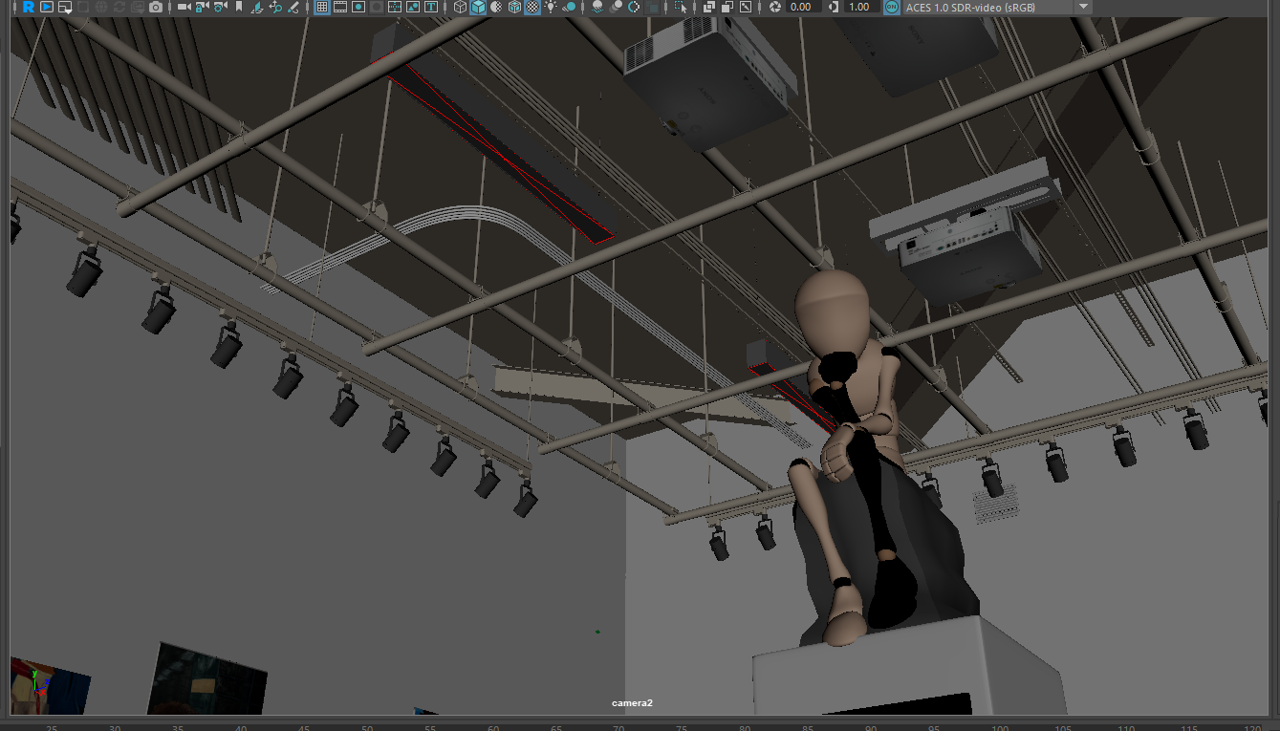Select the look-through camera icon
The width and height of the screenshot is (1280, 731).
(x=184, y=7)
